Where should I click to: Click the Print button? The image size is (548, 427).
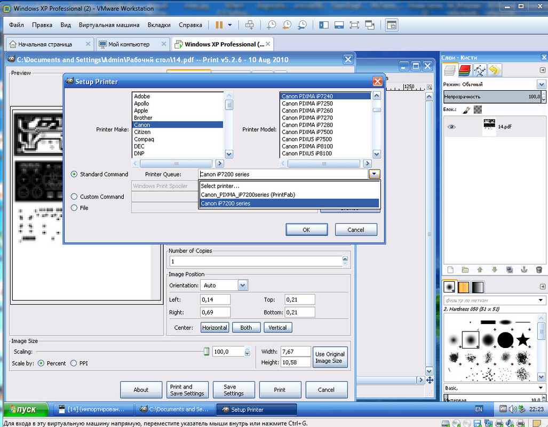coord(280,390)
